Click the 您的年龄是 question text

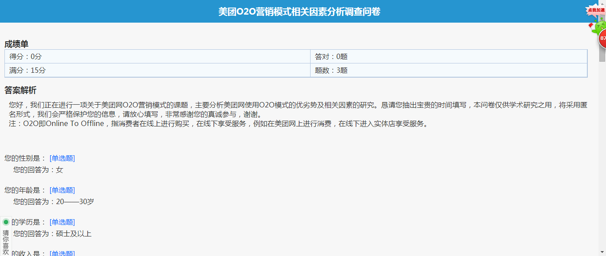click(x=25, y=190)
